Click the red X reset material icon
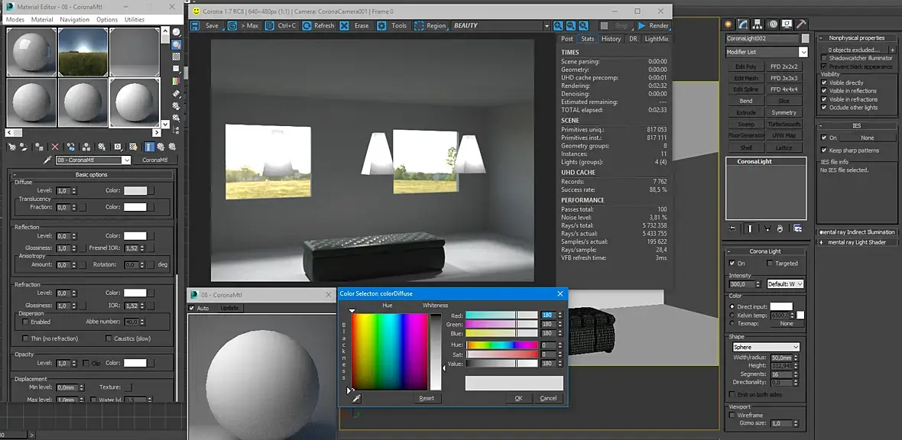 (x=55, y=147)
